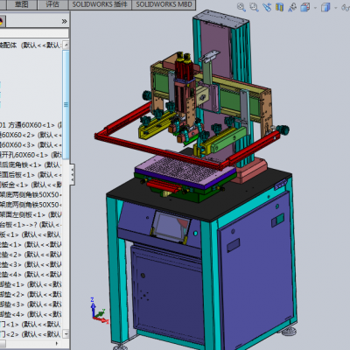Click the feature tree filter field
Viewport: 350px width, 350px height.
(x=34, y=33)
